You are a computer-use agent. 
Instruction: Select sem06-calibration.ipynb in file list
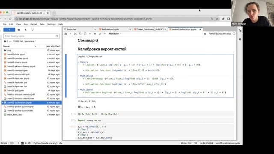pyautogui.click(x=31, y=103)
